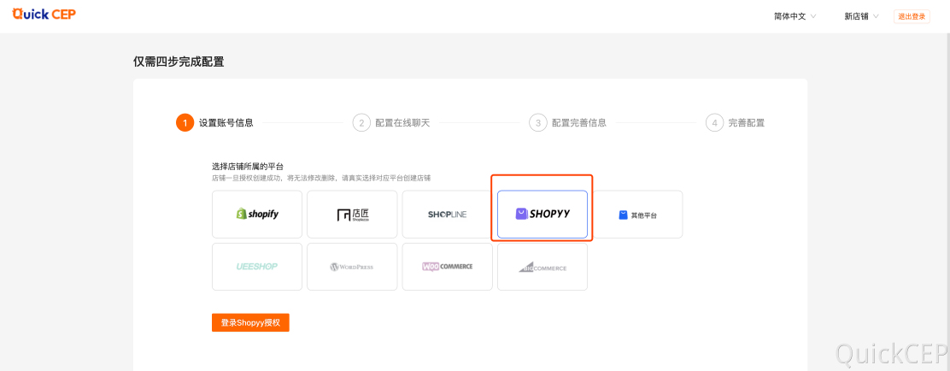Screen dimensions: 950x371
Task: Go to step 1 设置账号信息
Action: pos(215,123)
